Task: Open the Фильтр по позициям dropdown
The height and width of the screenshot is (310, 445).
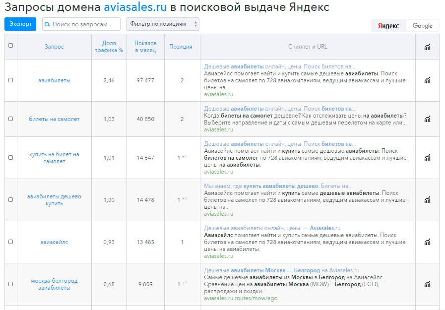Action: pos(163,24)
